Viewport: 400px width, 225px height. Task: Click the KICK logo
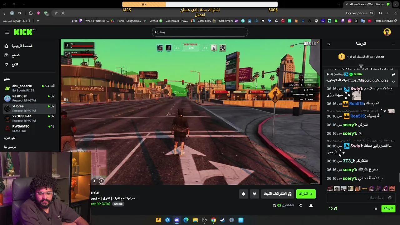(25, 32)
